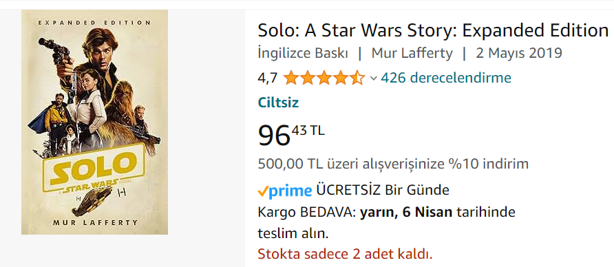Click the 96,43 TL price

tap(291, 135)
